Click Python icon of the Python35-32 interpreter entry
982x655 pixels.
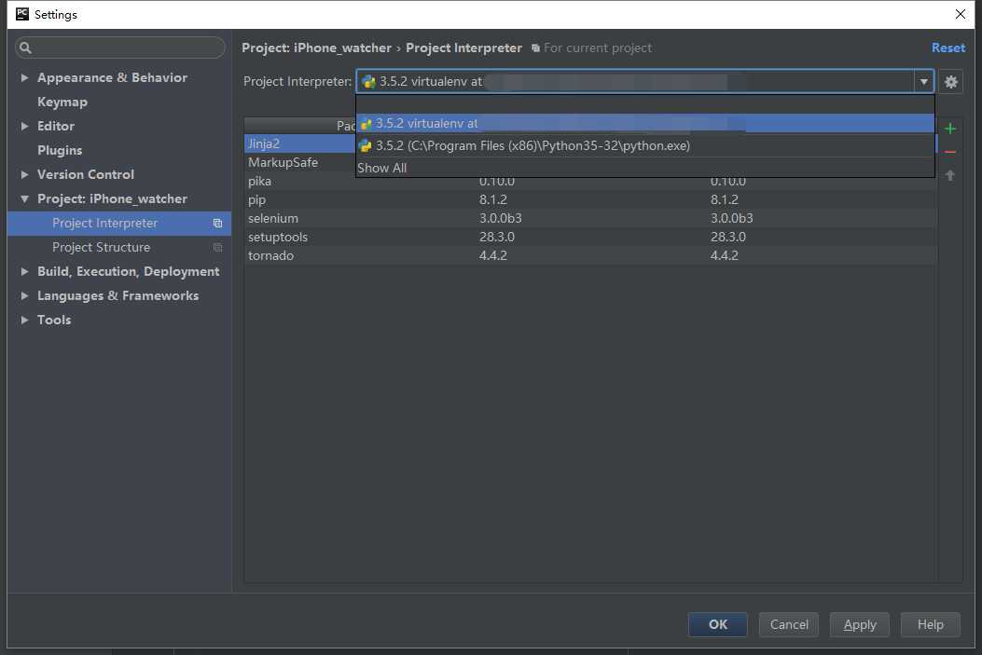(x=366, y=145)
